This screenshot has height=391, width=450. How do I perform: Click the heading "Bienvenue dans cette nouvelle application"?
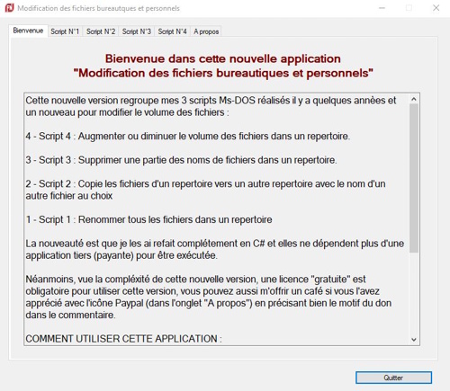[x=223, y=58]
